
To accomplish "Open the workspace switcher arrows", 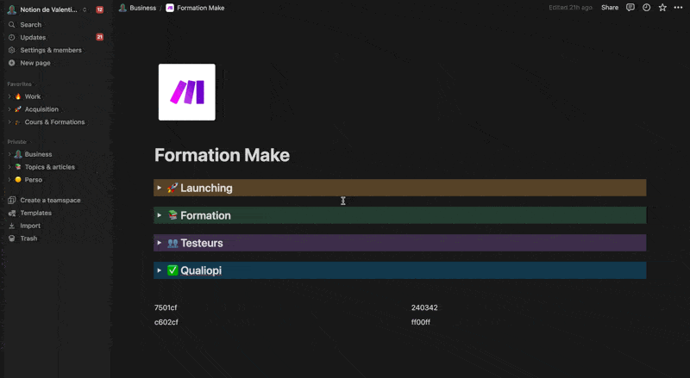I will [85, 9].
